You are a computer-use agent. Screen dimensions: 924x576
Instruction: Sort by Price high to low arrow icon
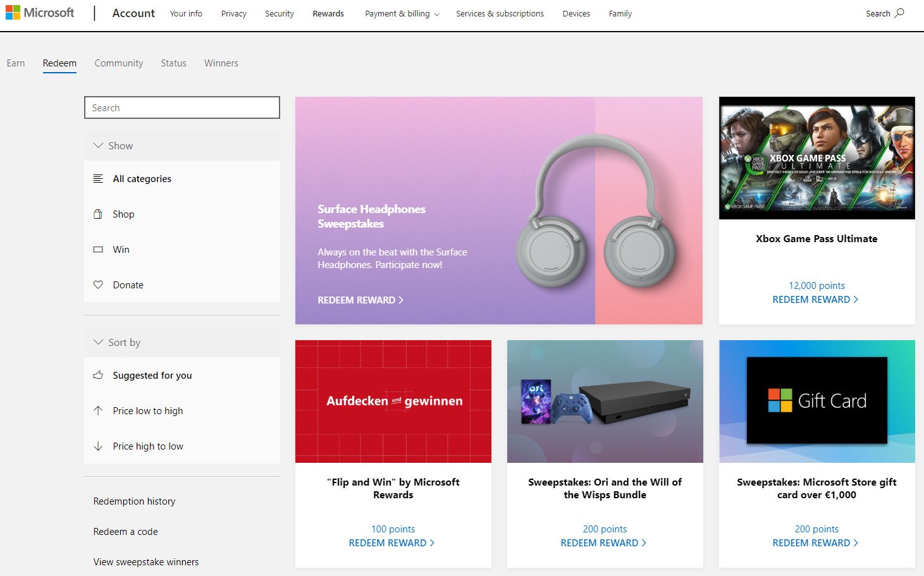99,446
